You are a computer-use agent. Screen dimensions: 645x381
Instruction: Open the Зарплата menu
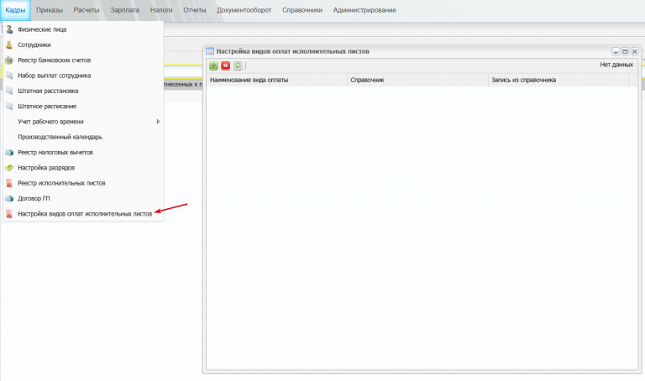tap(124, 10)
